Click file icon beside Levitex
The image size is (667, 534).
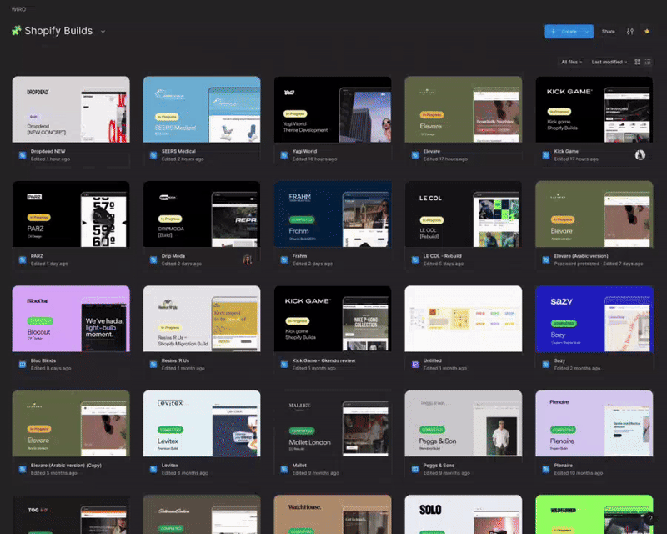tap(153, 469)
